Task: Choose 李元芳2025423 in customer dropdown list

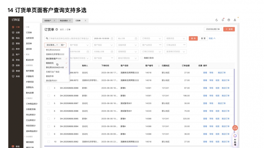Action: (x=56, y=50)
